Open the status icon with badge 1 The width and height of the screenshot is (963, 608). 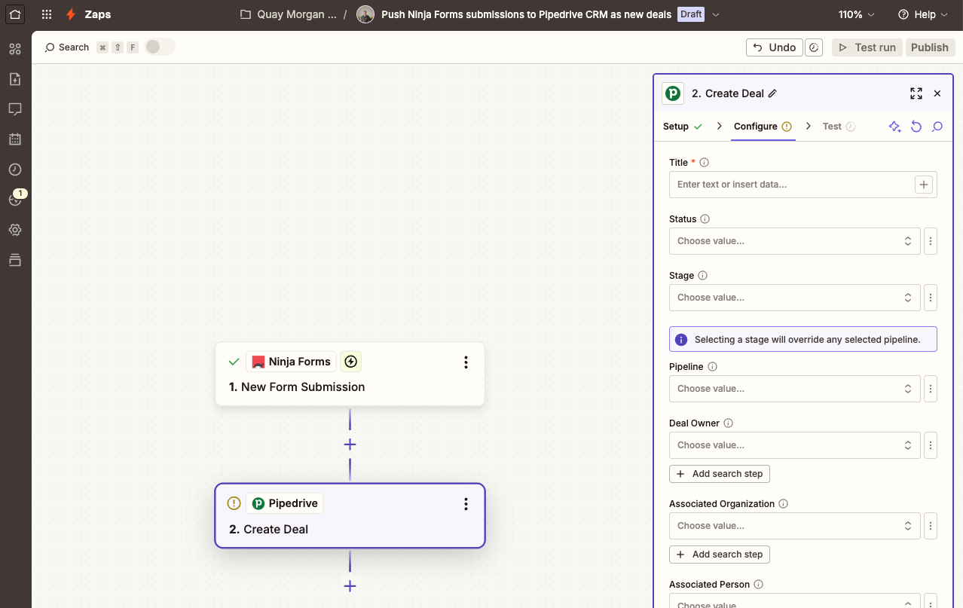pyautogui.click(x=15, y=200)
